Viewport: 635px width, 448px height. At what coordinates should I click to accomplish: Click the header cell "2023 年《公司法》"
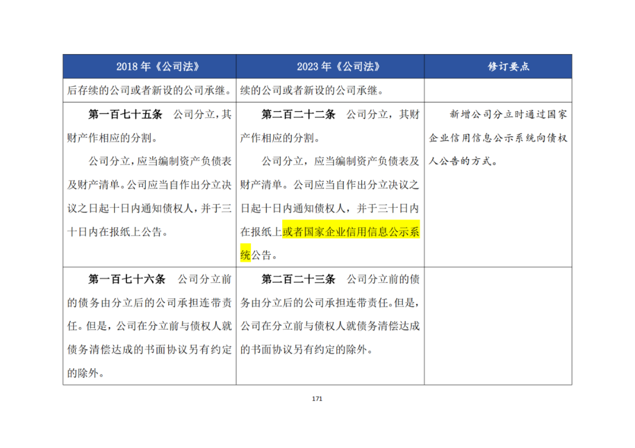click(x=330, y=66)
